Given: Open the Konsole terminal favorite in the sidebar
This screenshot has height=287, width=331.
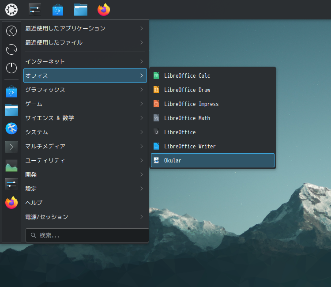Looking at the screenshot, I should (11, 147).
